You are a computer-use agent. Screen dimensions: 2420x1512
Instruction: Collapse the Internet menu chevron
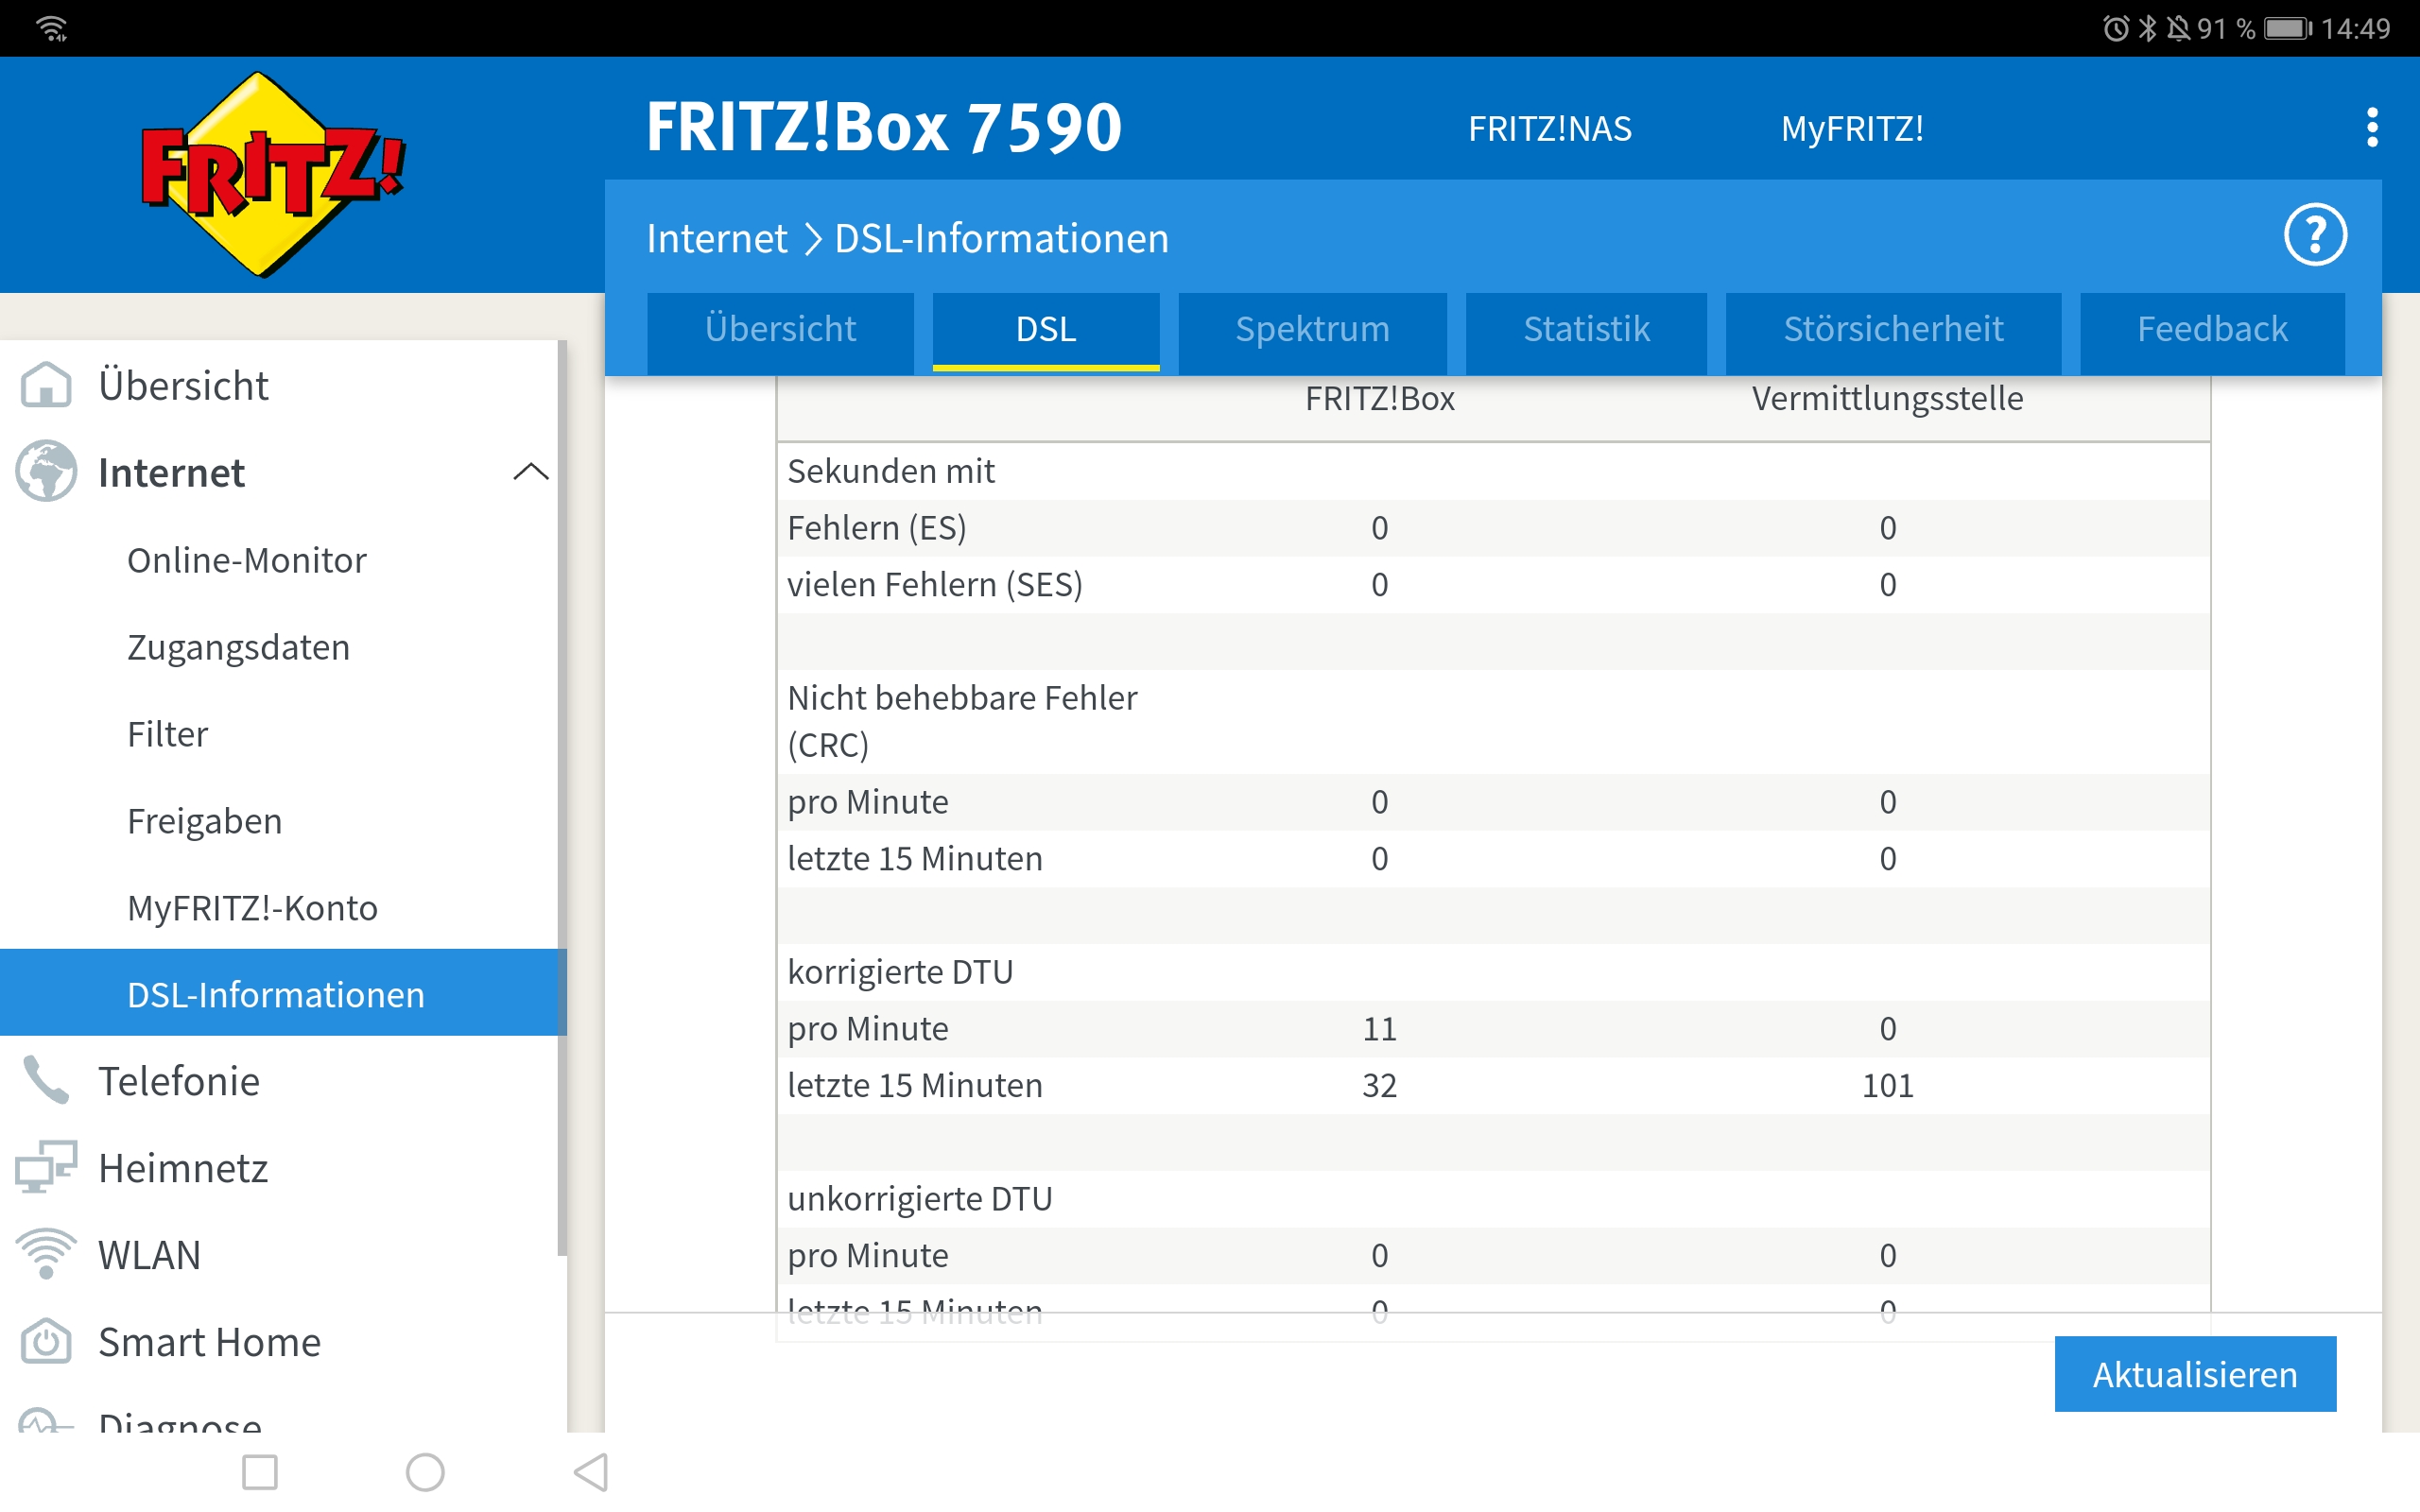(530, 472)
